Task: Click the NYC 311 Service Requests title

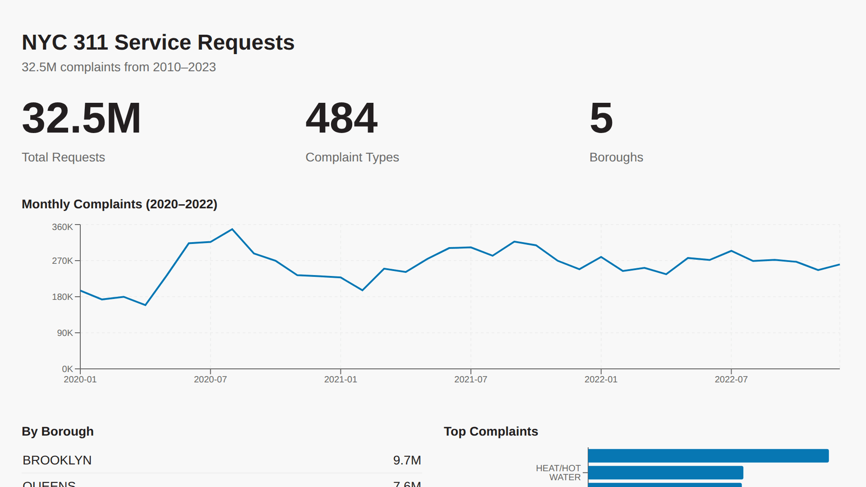Action: [157, 42]
